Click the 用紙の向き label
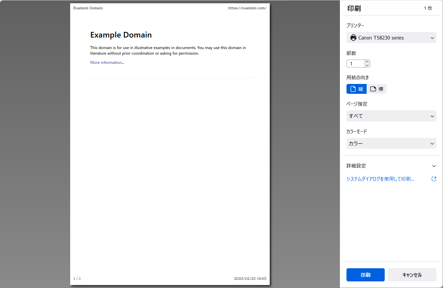The width and height of the screenshot is (443, 288). tap(358, 78)
